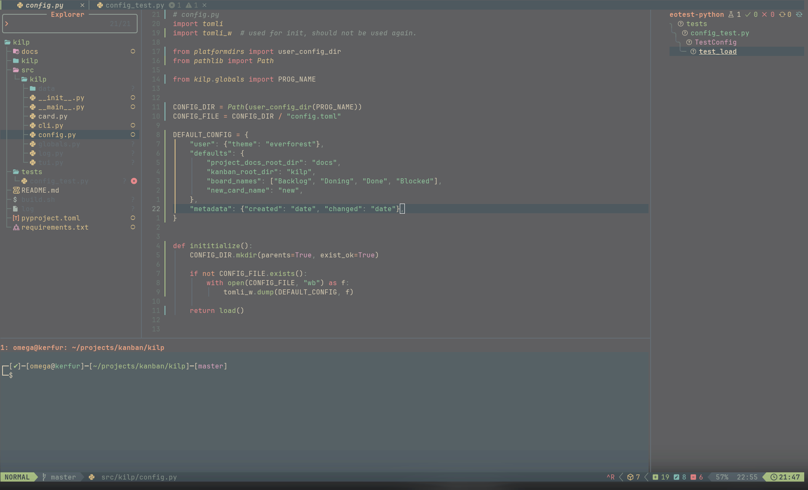Click the flask total-tests icon in neotest header
The image size is (808, 490).
[731, 15]
